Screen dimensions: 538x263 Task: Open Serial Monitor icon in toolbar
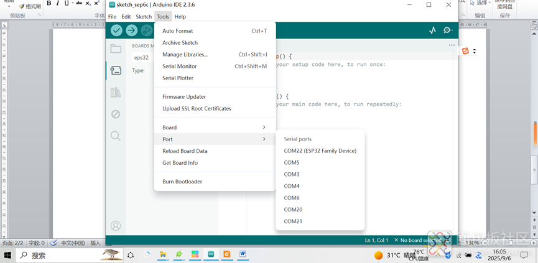pos(447,30)
